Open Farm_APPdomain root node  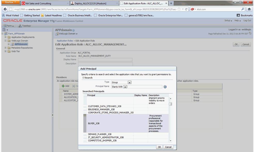(x=16, y=34)
